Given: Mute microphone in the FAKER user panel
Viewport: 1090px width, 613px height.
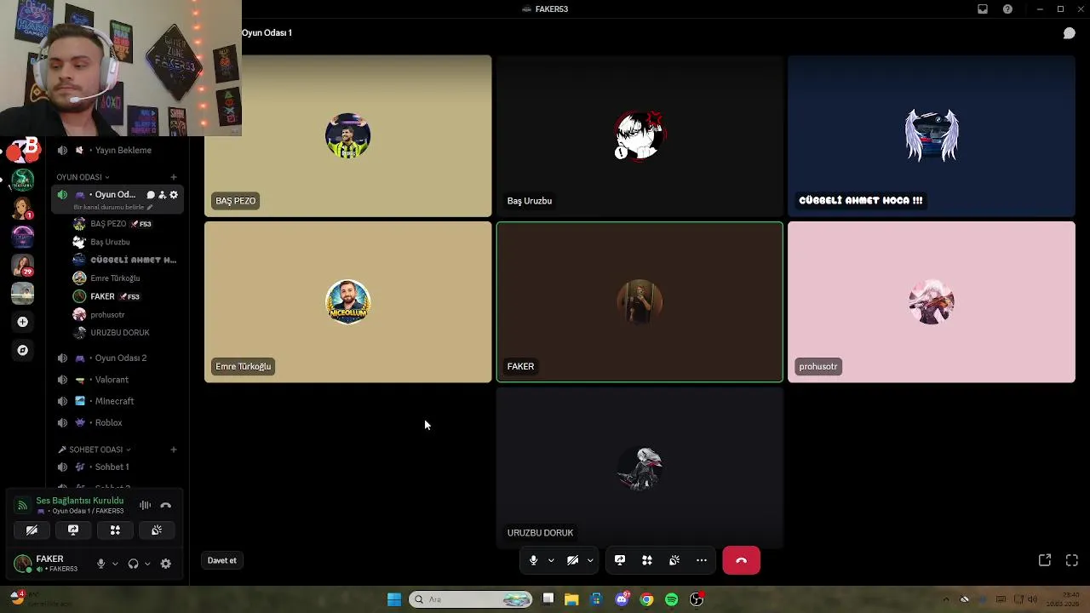Looking at the screenshot, I should 100,564.
